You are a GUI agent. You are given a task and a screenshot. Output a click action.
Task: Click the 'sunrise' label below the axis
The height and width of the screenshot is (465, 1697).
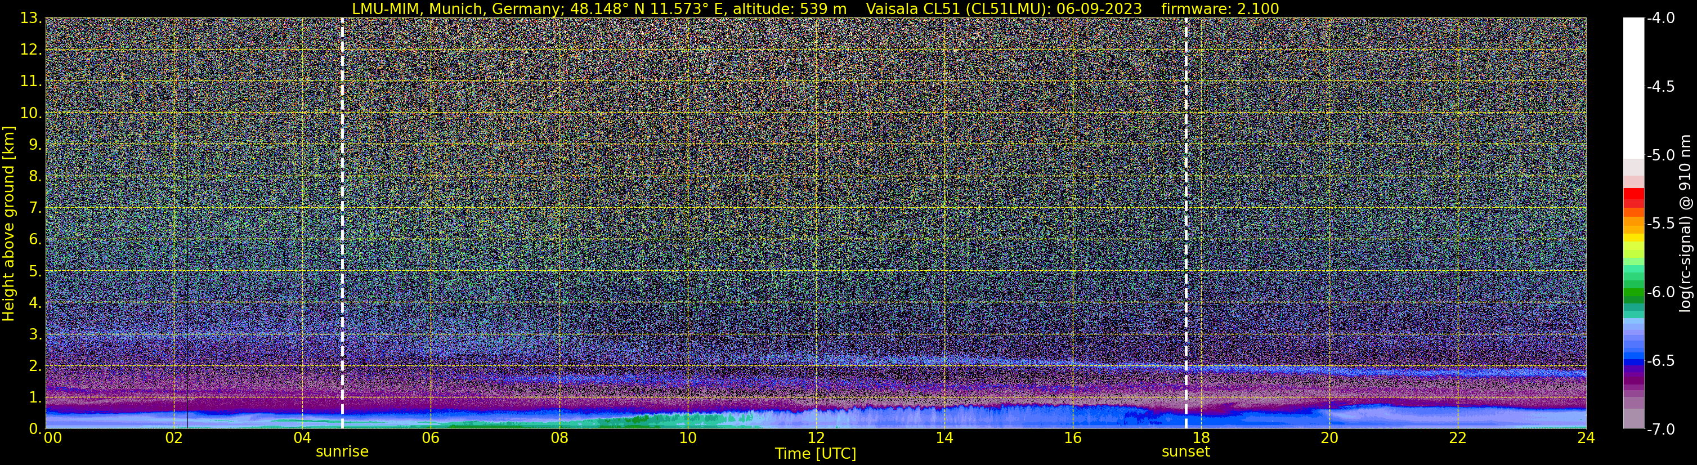click(x=342, y=451)
